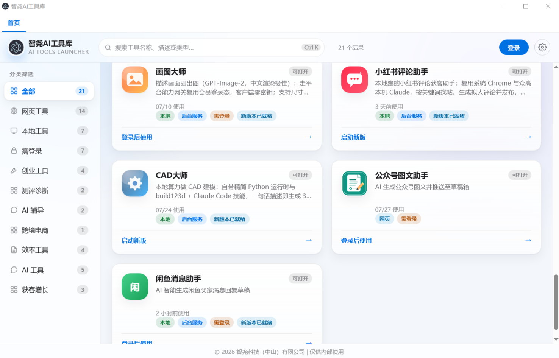Click the 可打开 badge on CAD大师

click(x=300, y=175)
